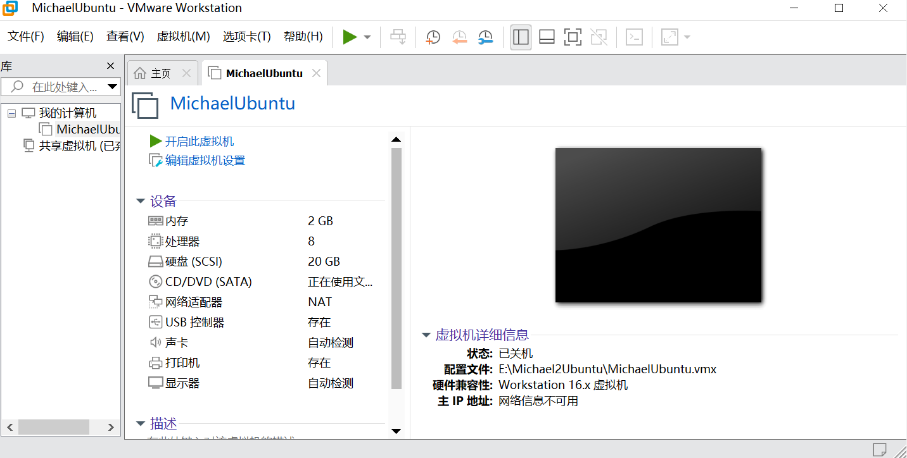This screenshot has width=907, height=458.
Task: Enter full screen mode icon
Action: [573, 37]
